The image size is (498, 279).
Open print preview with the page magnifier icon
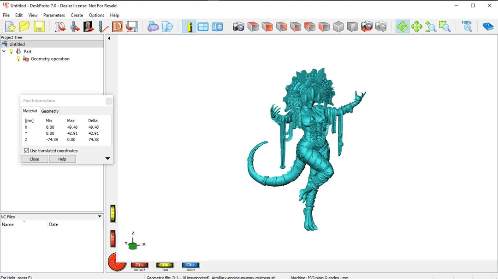[x=167, y=27]
